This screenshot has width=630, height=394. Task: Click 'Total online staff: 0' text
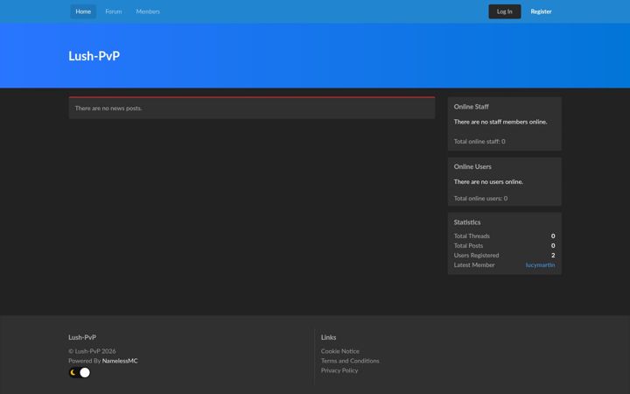tap(479, 142)
